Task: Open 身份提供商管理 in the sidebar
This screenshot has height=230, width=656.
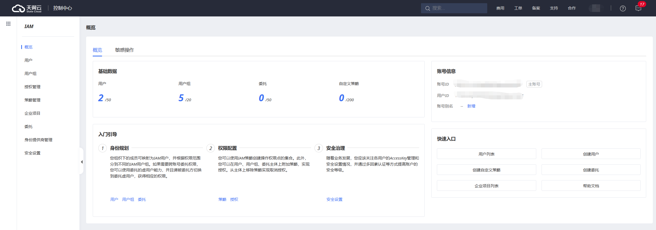Action: coord(38,140)
